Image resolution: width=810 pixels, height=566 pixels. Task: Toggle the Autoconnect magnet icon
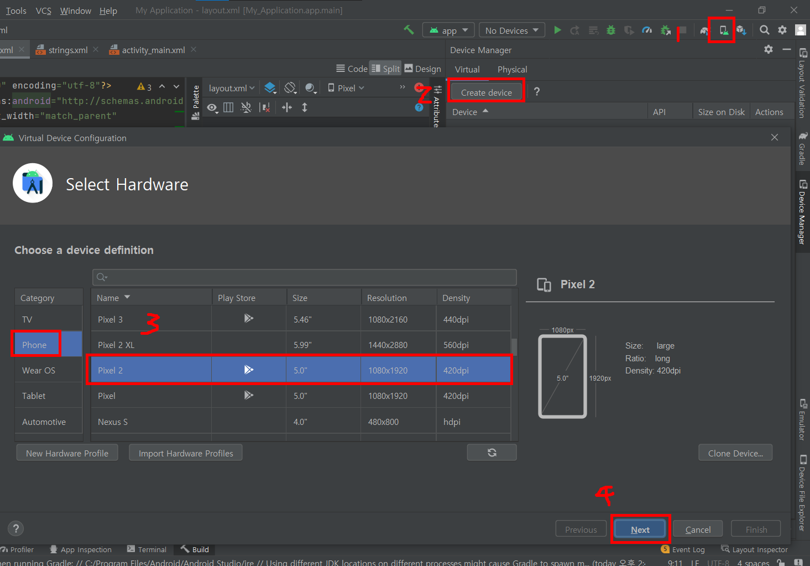tap(246, 107)
